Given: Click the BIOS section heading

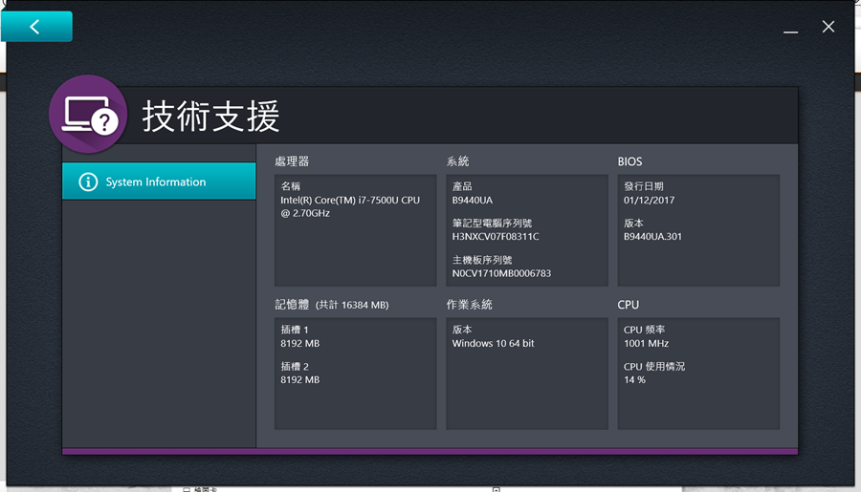Looking at the screenshot, I should tap(629, 161).
